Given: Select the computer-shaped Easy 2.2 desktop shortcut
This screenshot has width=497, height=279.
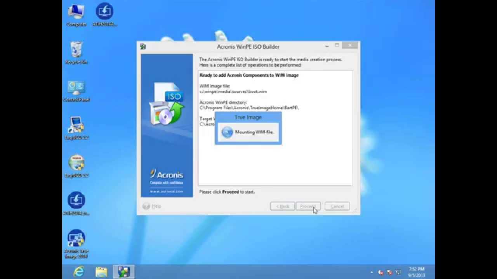Looking at the screenshot, I should pyautogui.click(x=76, y=129).
